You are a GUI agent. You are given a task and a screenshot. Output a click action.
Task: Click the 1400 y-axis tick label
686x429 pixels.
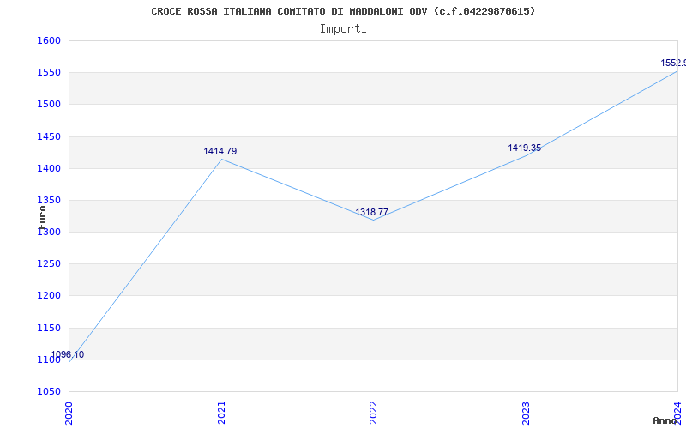49,168
